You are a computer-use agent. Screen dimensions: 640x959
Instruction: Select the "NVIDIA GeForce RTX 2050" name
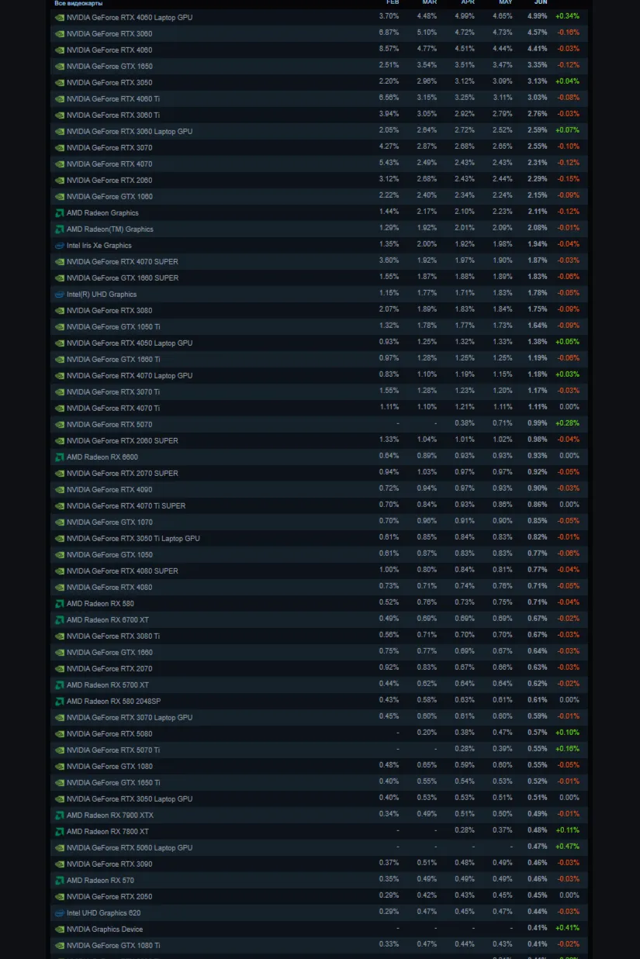[x=109, y=896]
